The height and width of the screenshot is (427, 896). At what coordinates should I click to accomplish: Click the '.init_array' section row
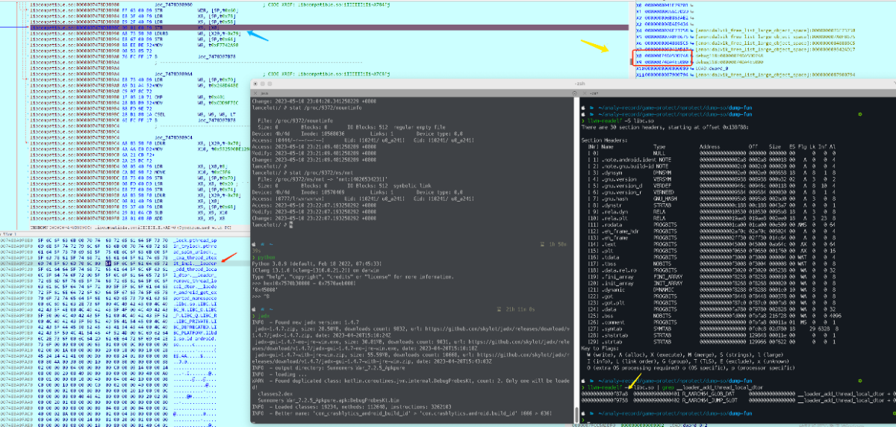[x=712, y=283]
